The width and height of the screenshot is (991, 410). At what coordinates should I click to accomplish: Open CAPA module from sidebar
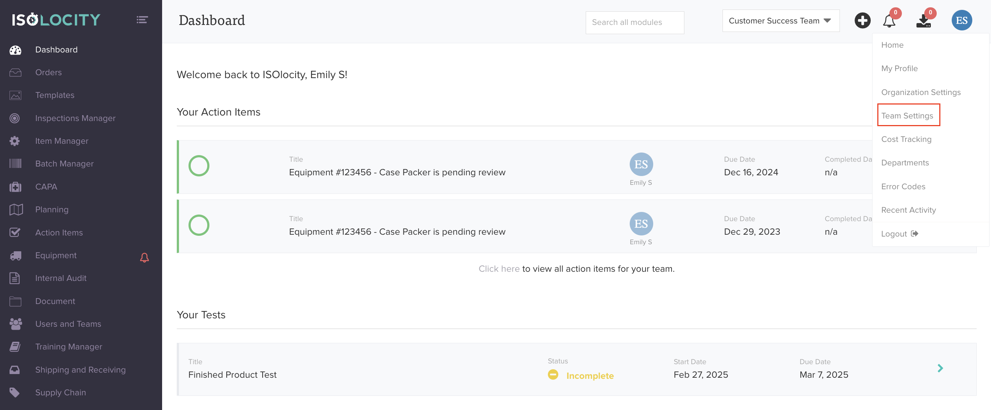(x=46, y=187)
